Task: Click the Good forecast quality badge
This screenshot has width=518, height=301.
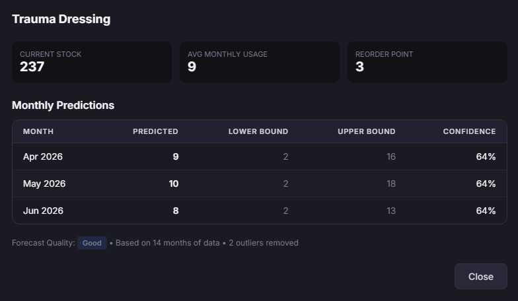Action: click(92, 243)
